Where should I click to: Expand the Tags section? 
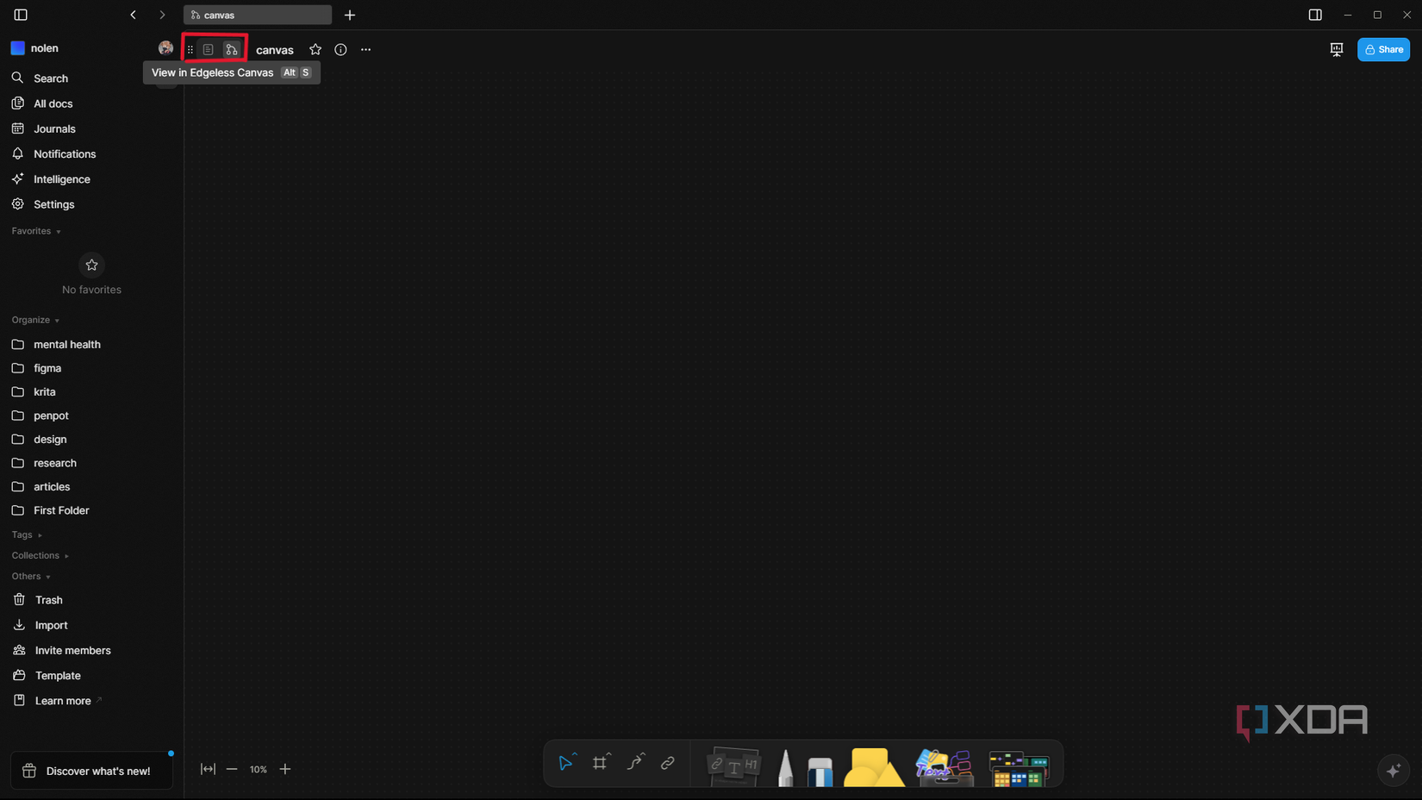pyautogui.click(x=27, y=534)
